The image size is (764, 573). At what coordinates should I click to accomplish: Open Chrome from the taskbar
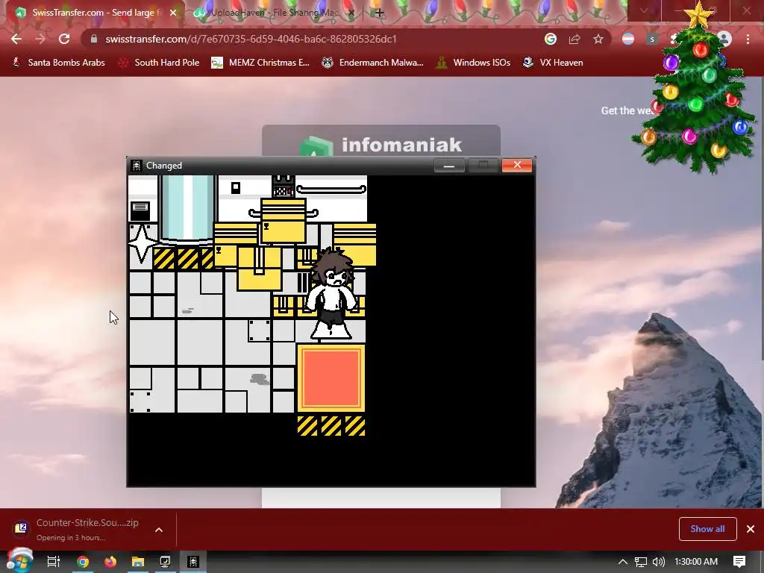(x=82, y=562)
